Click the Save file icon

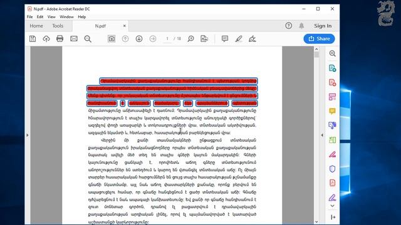(33, 39)
